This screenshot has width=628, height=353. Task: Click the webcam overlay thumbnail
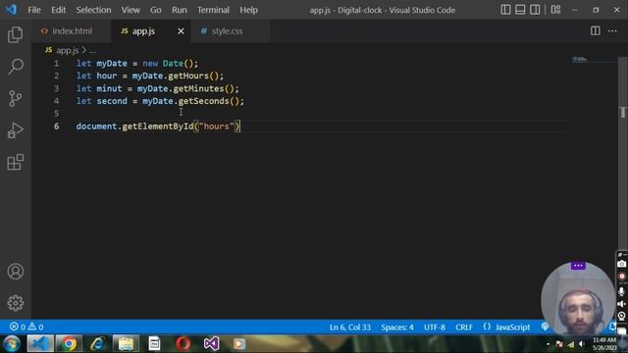click(x=578, y=298)
